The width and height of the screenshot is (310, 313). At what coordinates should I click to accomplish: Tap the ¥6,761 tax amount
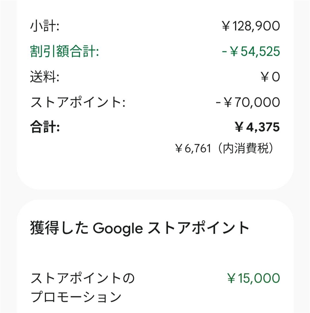tap(193, 149)
